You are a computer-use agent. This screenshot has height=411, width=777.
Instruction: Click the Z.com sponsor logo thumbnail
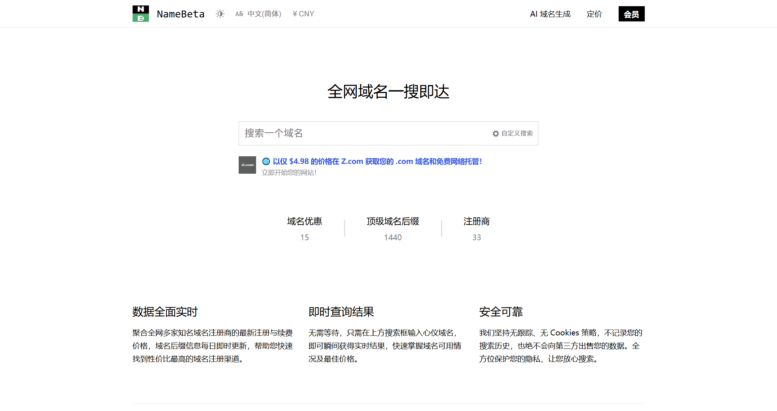(247, 165)
